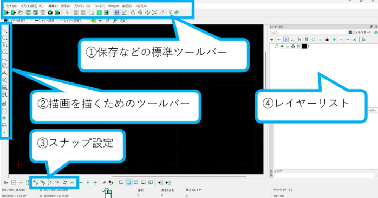Image resolution: width=378 pixels, height=198 pixels.
Task: Toggle Snap Intersection using the X icon
Action: [x=72, y=183]
